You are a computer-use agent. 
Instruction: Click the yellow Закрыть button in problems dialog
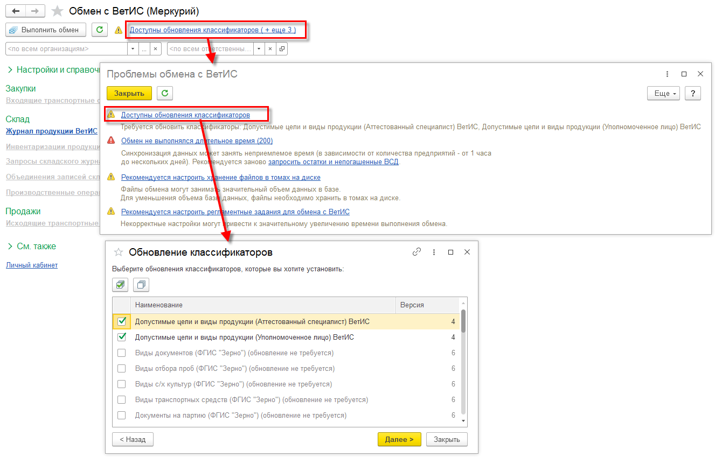pyautogui.click(x=129, y=93)
